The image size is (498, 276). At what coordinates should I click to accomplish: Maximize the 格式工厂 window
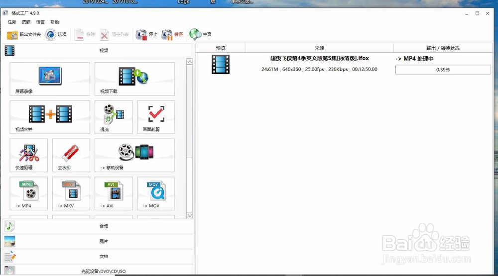pyautogui.click(x=477, y=13)
